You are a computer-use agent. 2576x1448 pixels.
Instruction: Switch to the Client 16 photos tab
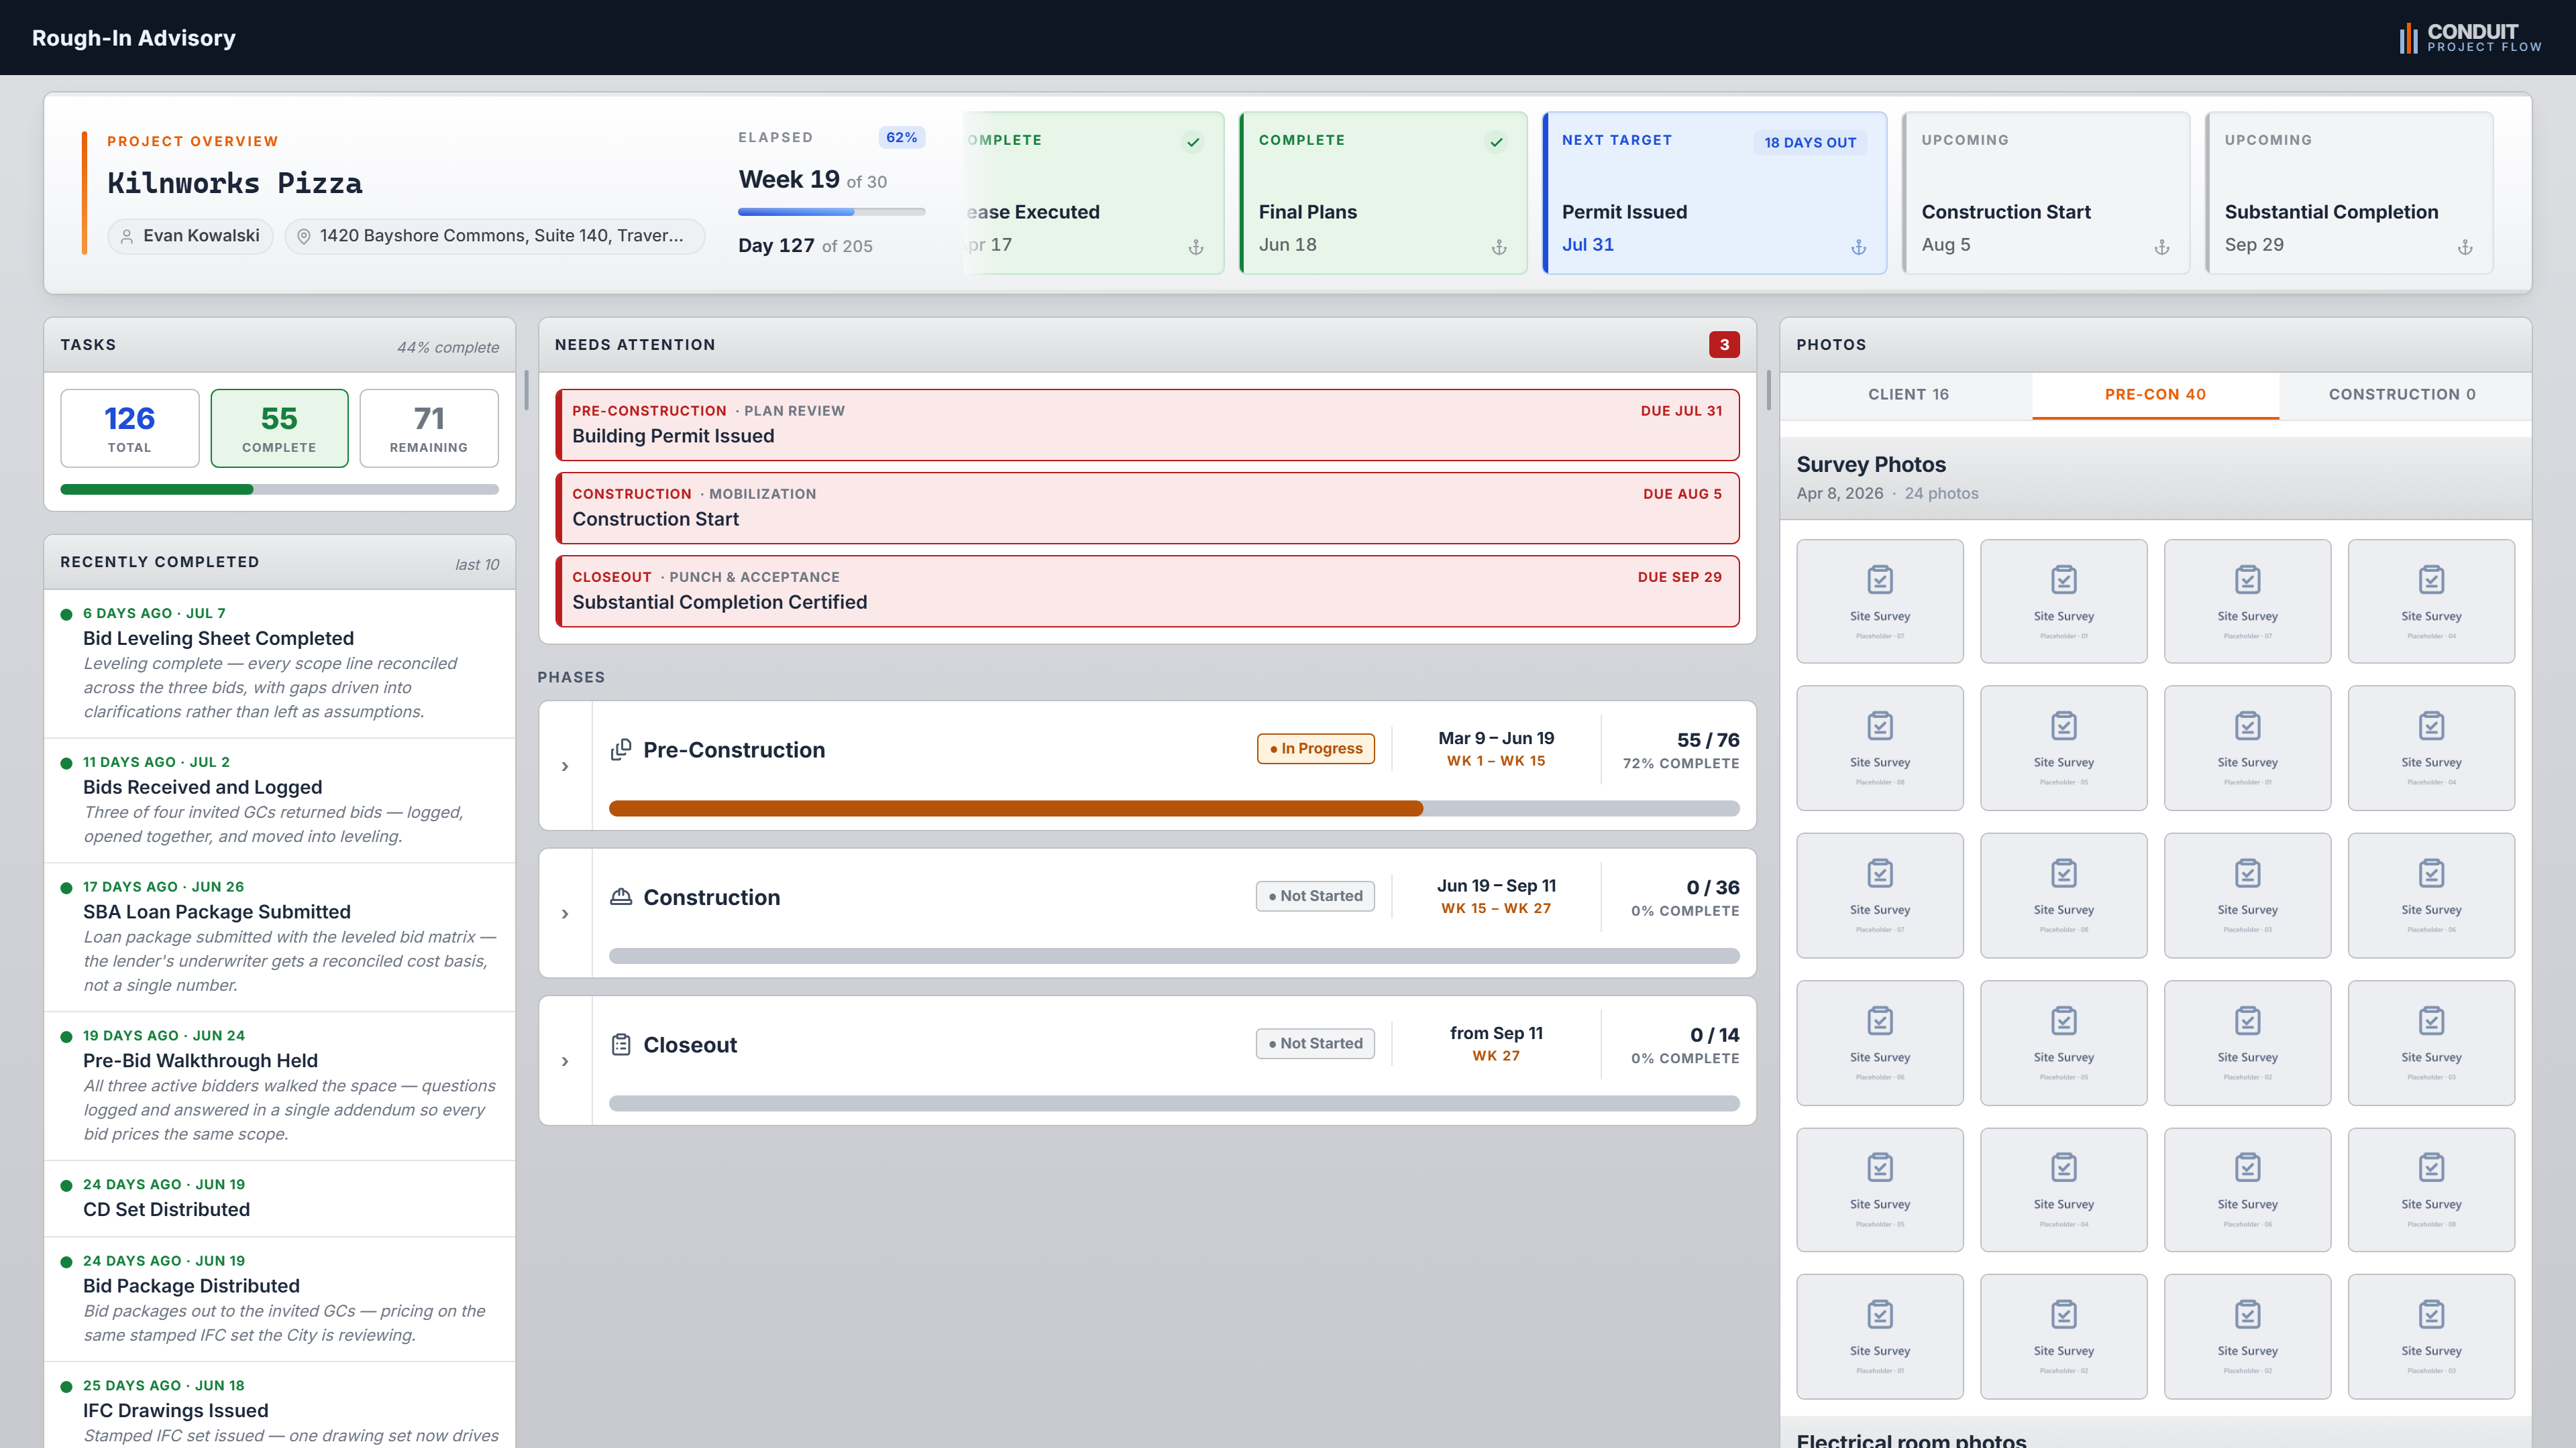[x=1908, y=395]
